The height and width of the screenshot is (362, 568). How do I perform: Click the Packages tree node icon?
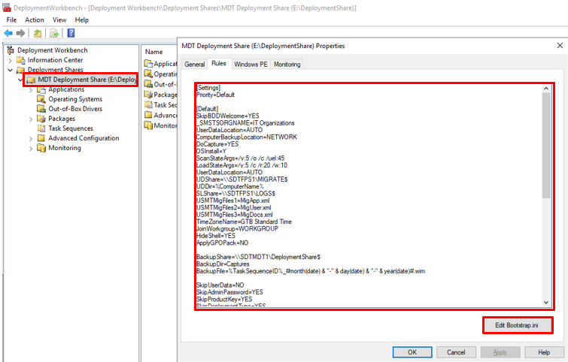point(41,119)
